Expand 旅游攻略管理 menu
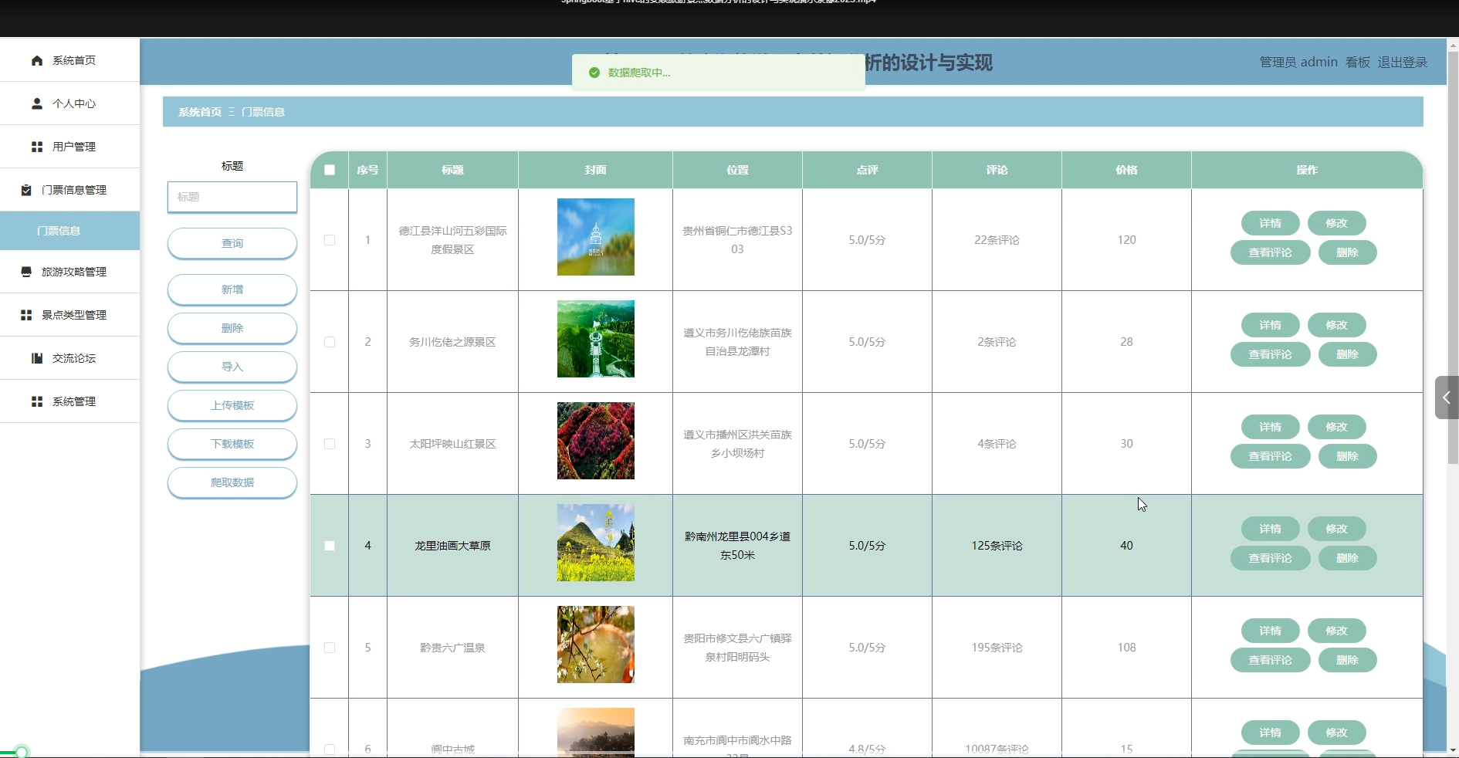This screenshot has width=1459, height=758. 69,272
